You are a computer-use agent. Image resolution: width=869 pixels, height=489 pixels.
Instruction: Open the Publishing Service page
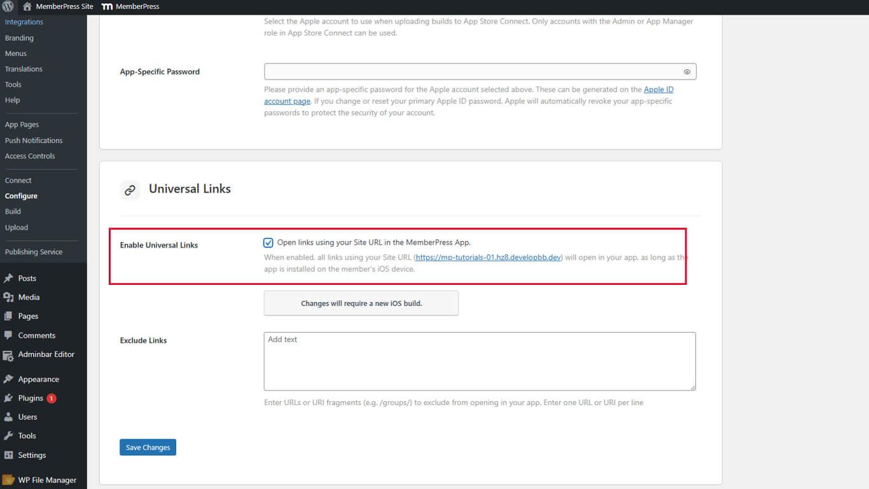[34, 251]
